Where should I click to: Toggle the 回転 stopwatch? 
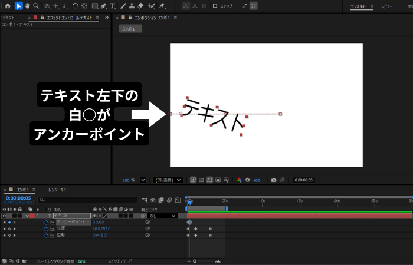tap(47, 236)
